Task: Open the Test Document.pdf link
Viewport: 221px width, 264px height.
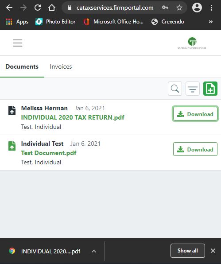Action: tap(49, 153)
